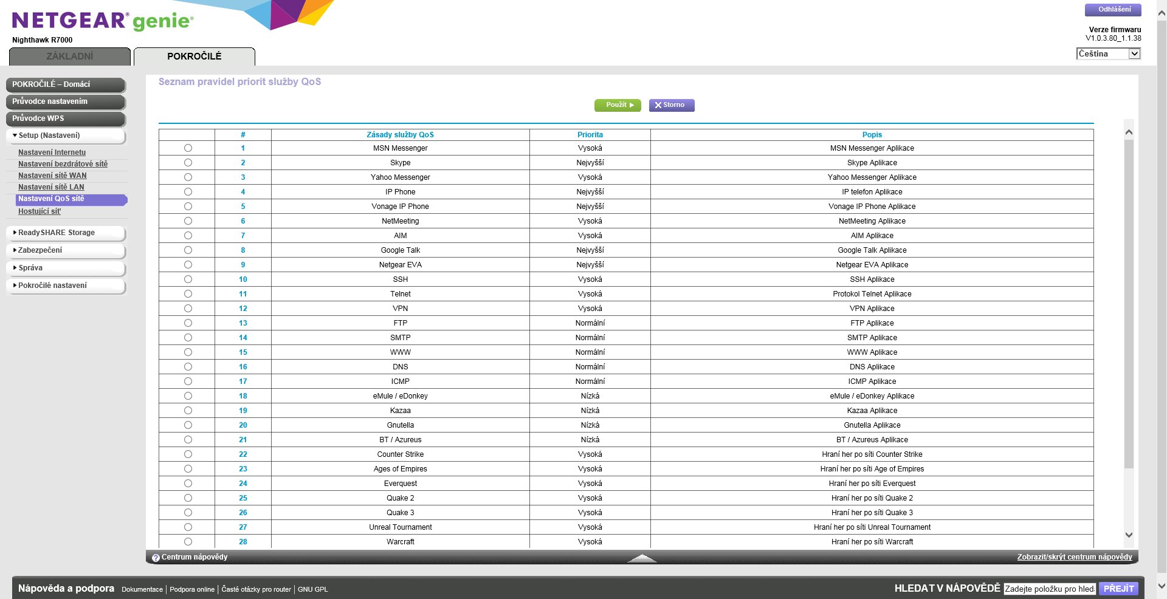Click rule number 13 for FTP
1167x599 pixels.
[x=243, y=323]
